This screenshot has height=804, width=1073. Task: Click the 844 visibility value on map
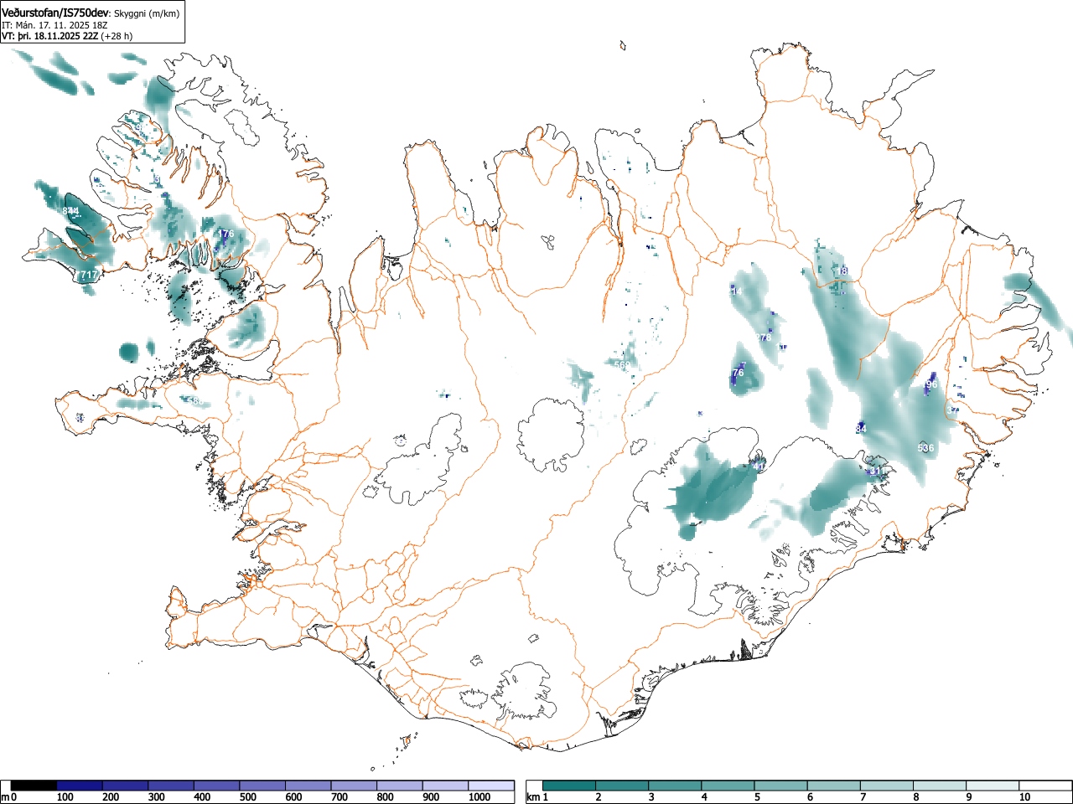(70, 211)
